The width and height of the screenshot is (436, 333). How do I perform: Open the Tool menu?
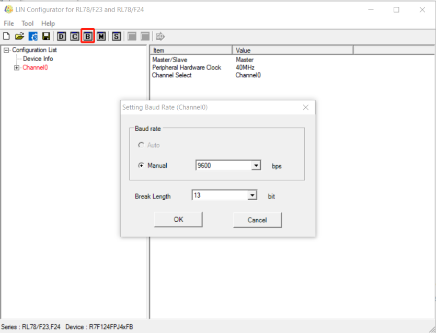pos(27,24)
